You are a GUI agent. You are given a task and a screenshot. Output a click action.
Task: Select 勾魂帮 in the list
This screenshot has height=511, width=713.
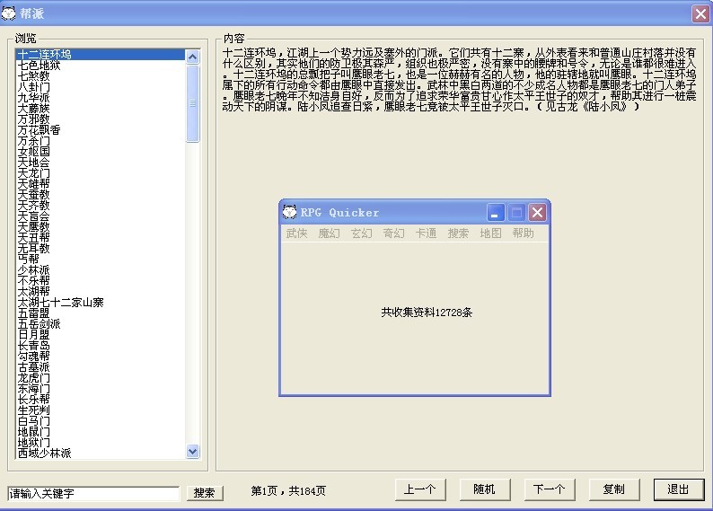(101, 357)
